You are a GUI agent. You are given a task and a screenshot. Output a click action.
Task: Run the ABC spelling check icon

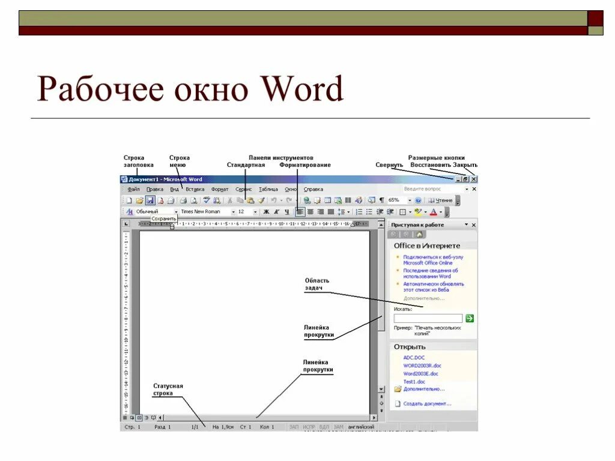207,200
